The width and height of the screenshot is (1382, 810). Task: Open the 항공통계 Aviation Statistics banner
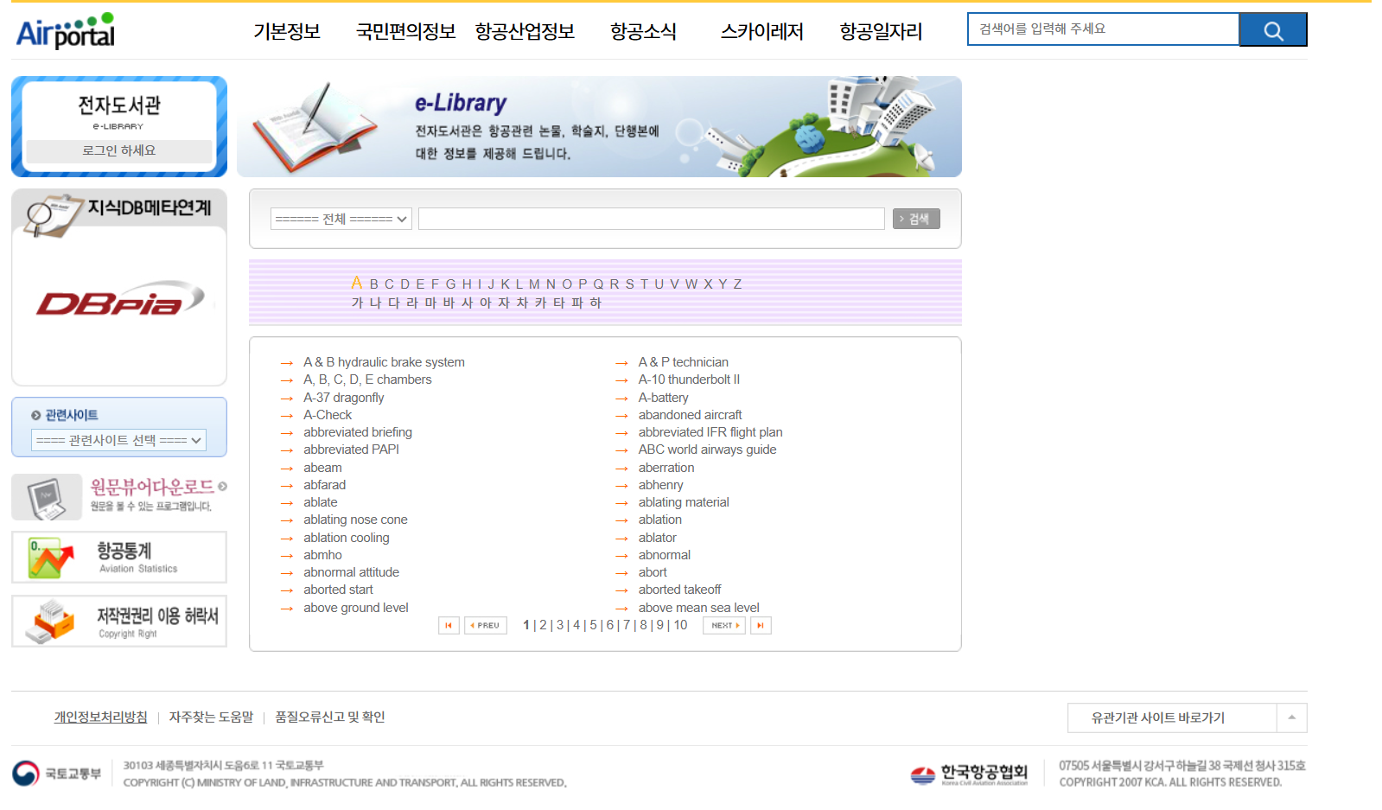pyautogui.click(x=119, y=558)
